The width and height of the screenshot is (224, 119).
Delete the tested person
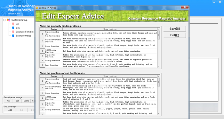tap(26, 101)
